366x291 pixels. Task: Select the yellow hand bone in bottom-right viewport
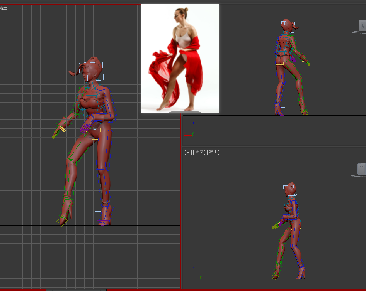[x=275, y=226]
